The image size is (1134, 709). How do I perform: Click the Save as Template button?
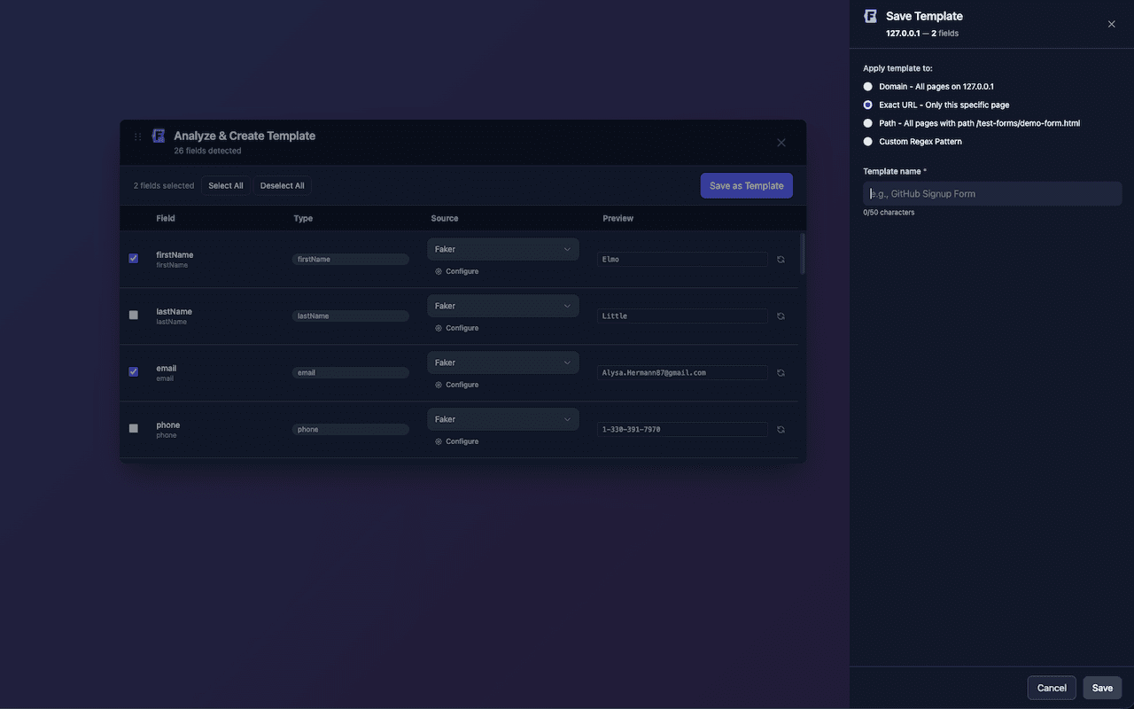tap(746, 185)
